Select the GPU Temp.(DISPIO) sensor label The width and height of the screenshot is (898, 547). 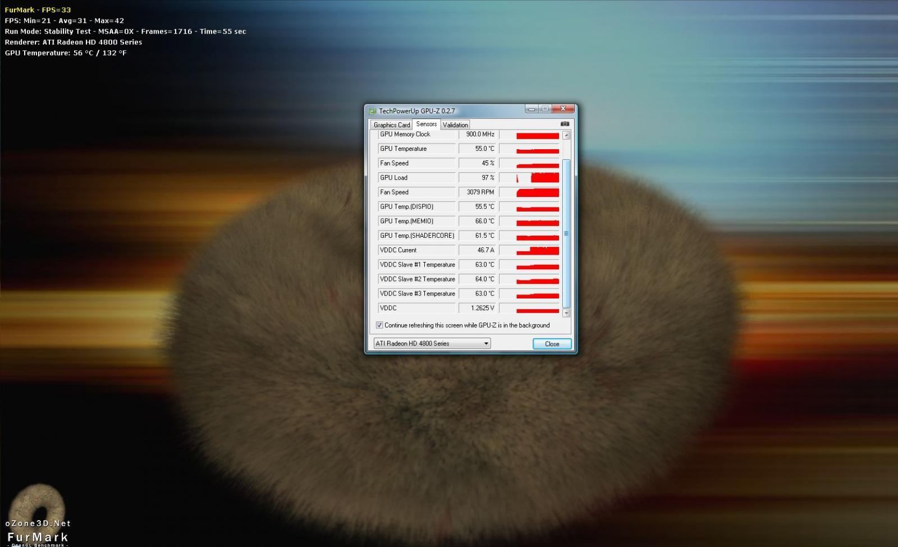point(416,207)
